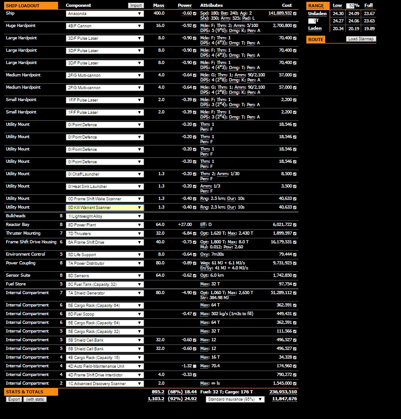Click the Export button
The height and width of the screenshot is (419, 401).
14,399
